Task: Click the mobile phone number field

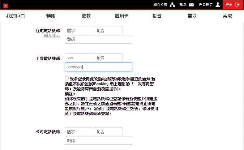Action: [x=98, y=67]
